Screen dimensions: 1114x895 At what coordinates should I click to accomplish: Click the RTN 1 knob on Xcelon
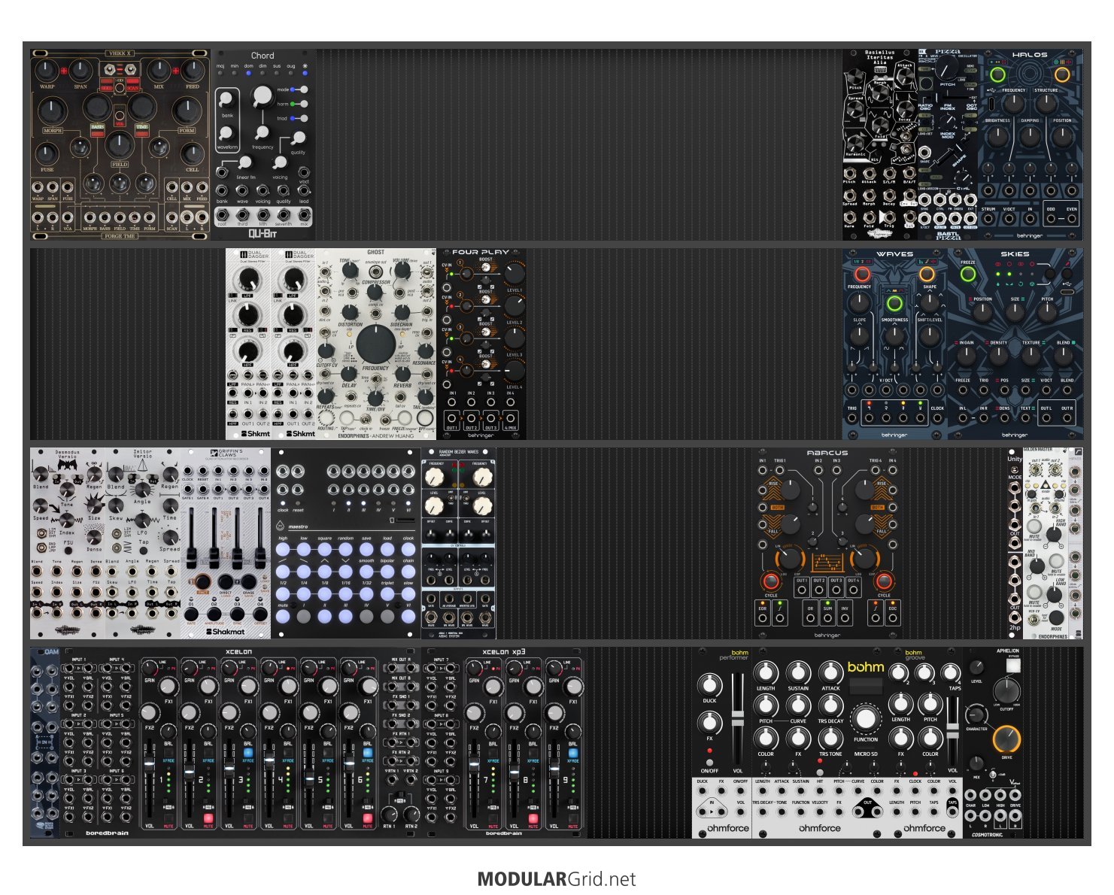(x=390, y=814)
